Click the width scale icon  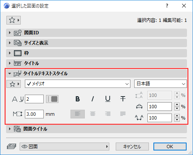click(x=139, y=107)
